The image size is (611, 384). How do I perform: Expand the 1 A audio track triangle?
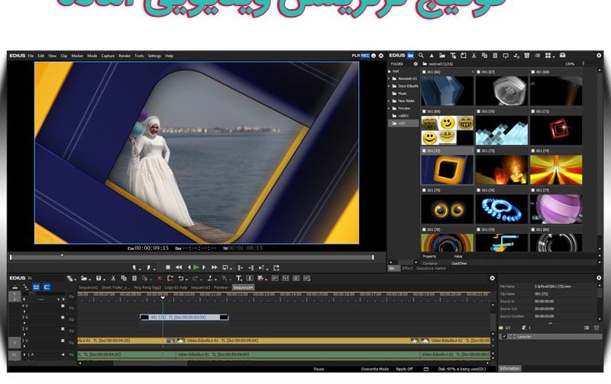pos(24,354)
